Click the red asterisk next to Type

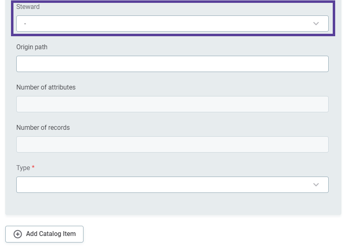coord(33,167)
